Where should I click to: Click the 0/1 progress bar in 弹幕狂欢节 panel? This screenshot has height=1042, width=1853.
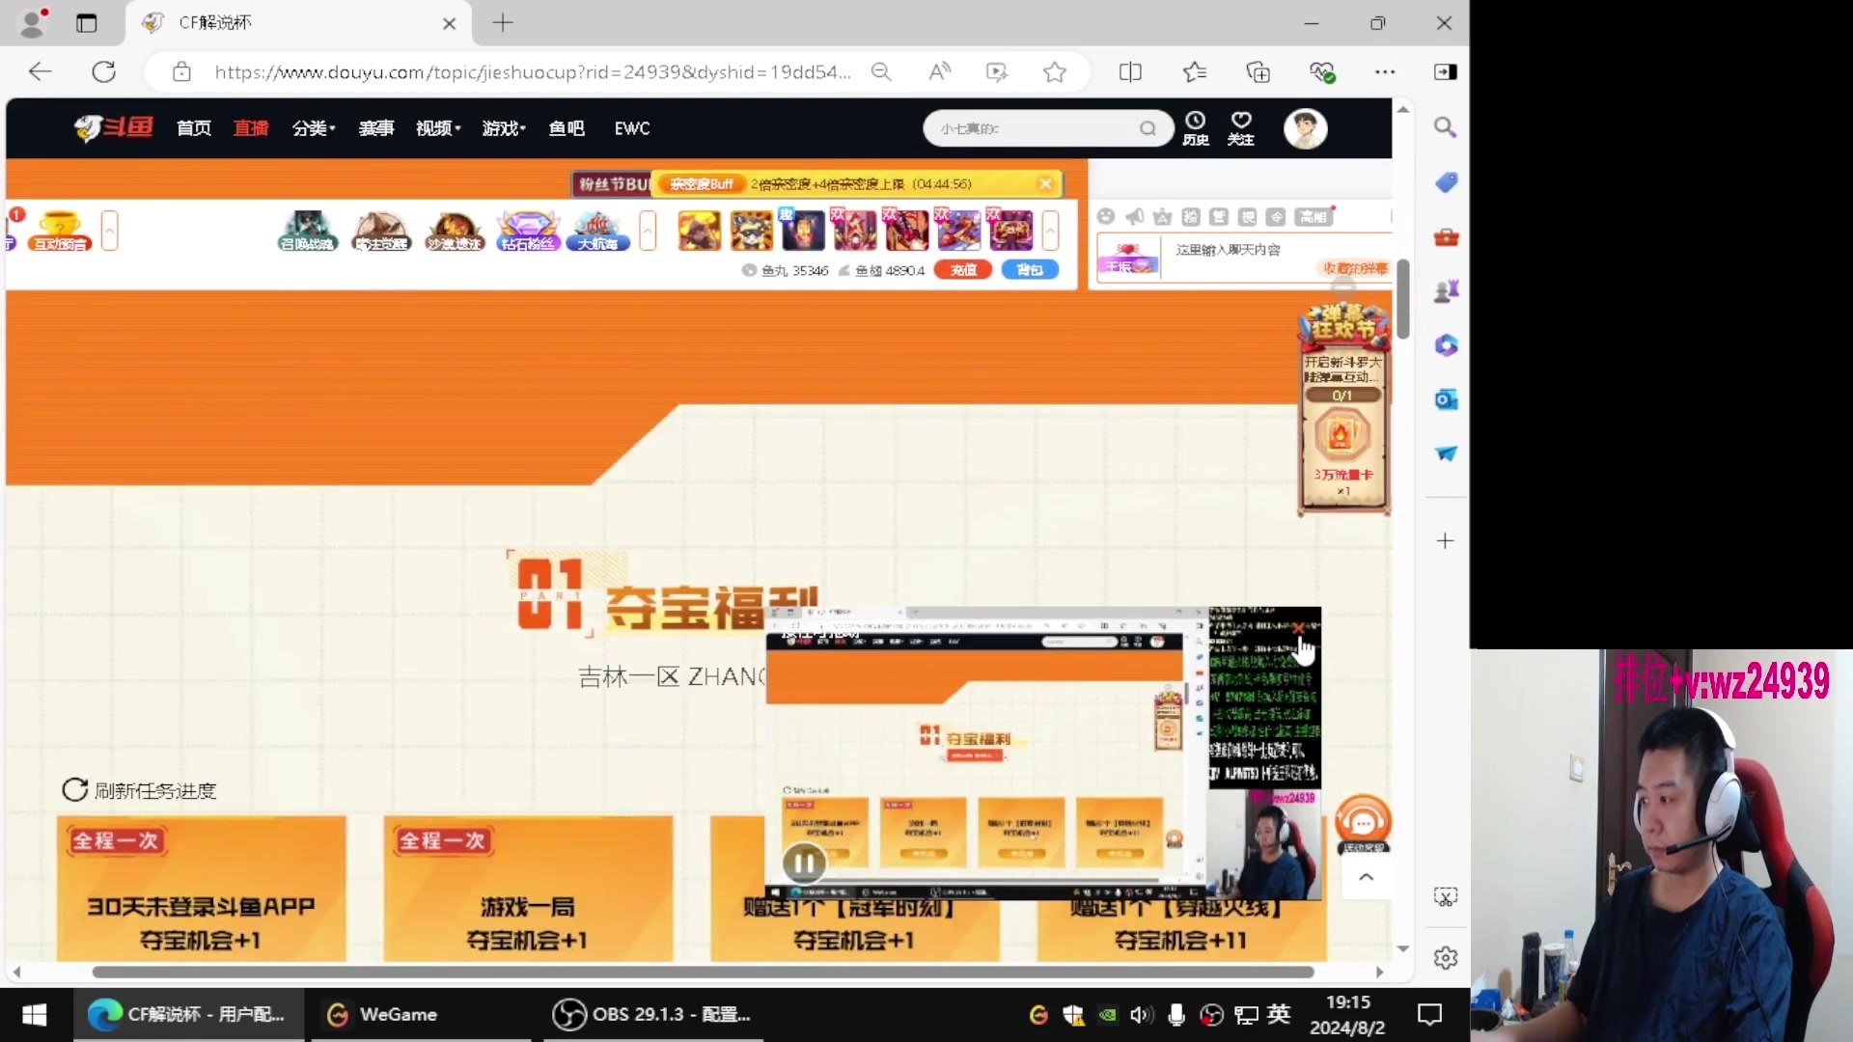click(x=1342, y=396)
